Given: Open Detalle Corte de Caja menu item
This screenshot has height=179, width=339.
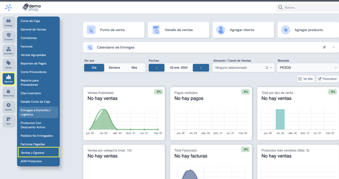Looking at the screenshot, I should [x=35, y=102].
